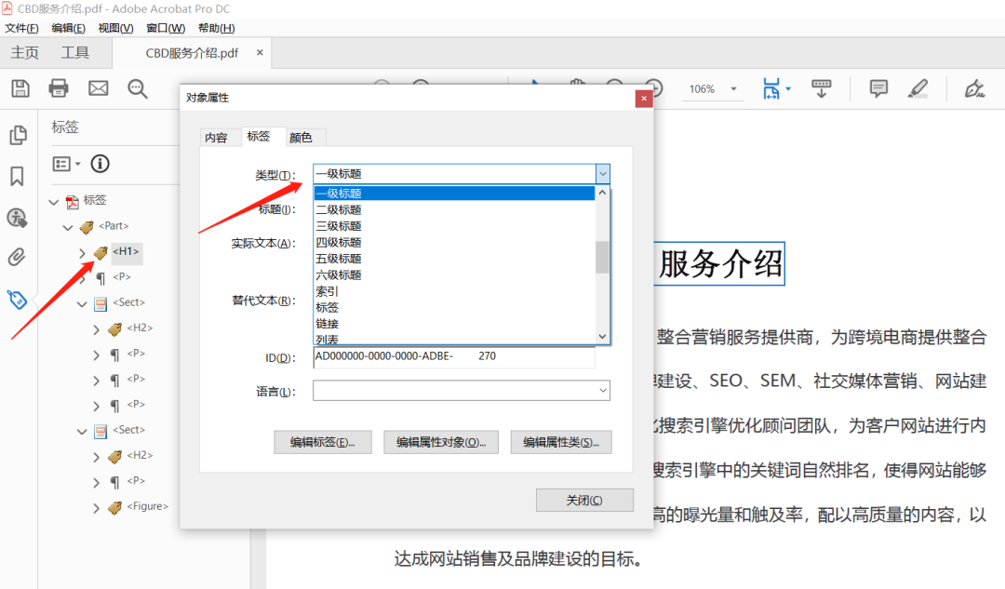Click the 编辑标签(E) button

click(x=322, y=442)
